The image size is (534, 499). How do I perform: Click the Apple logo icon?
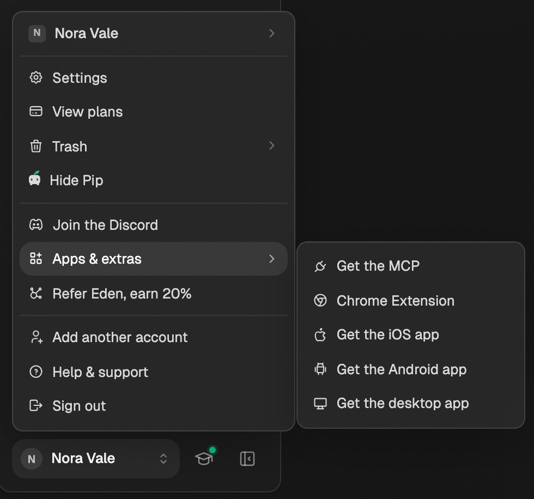(320, 334)
